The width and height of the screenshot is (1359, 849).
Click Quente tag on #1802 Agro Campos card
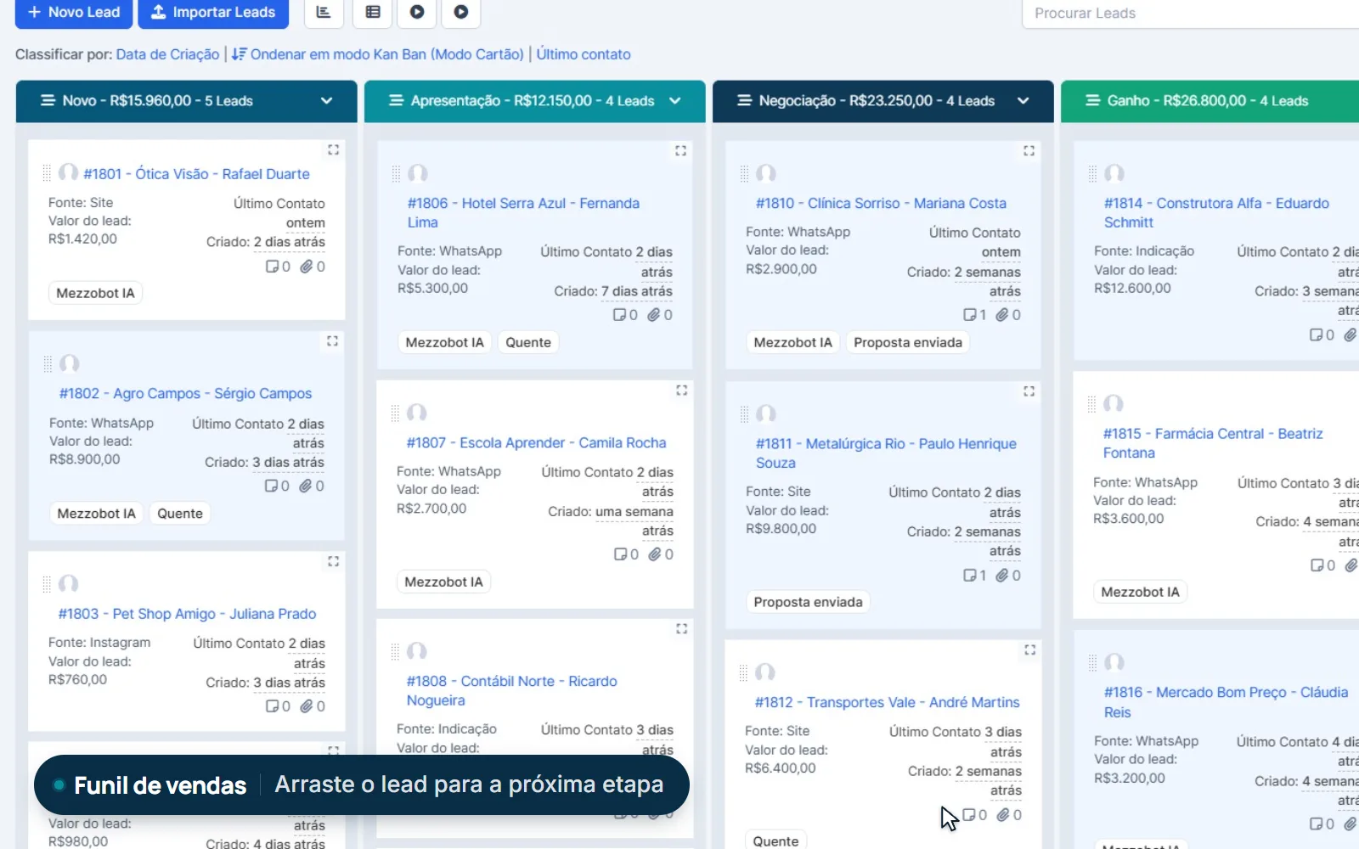click(x=180, y=514)
